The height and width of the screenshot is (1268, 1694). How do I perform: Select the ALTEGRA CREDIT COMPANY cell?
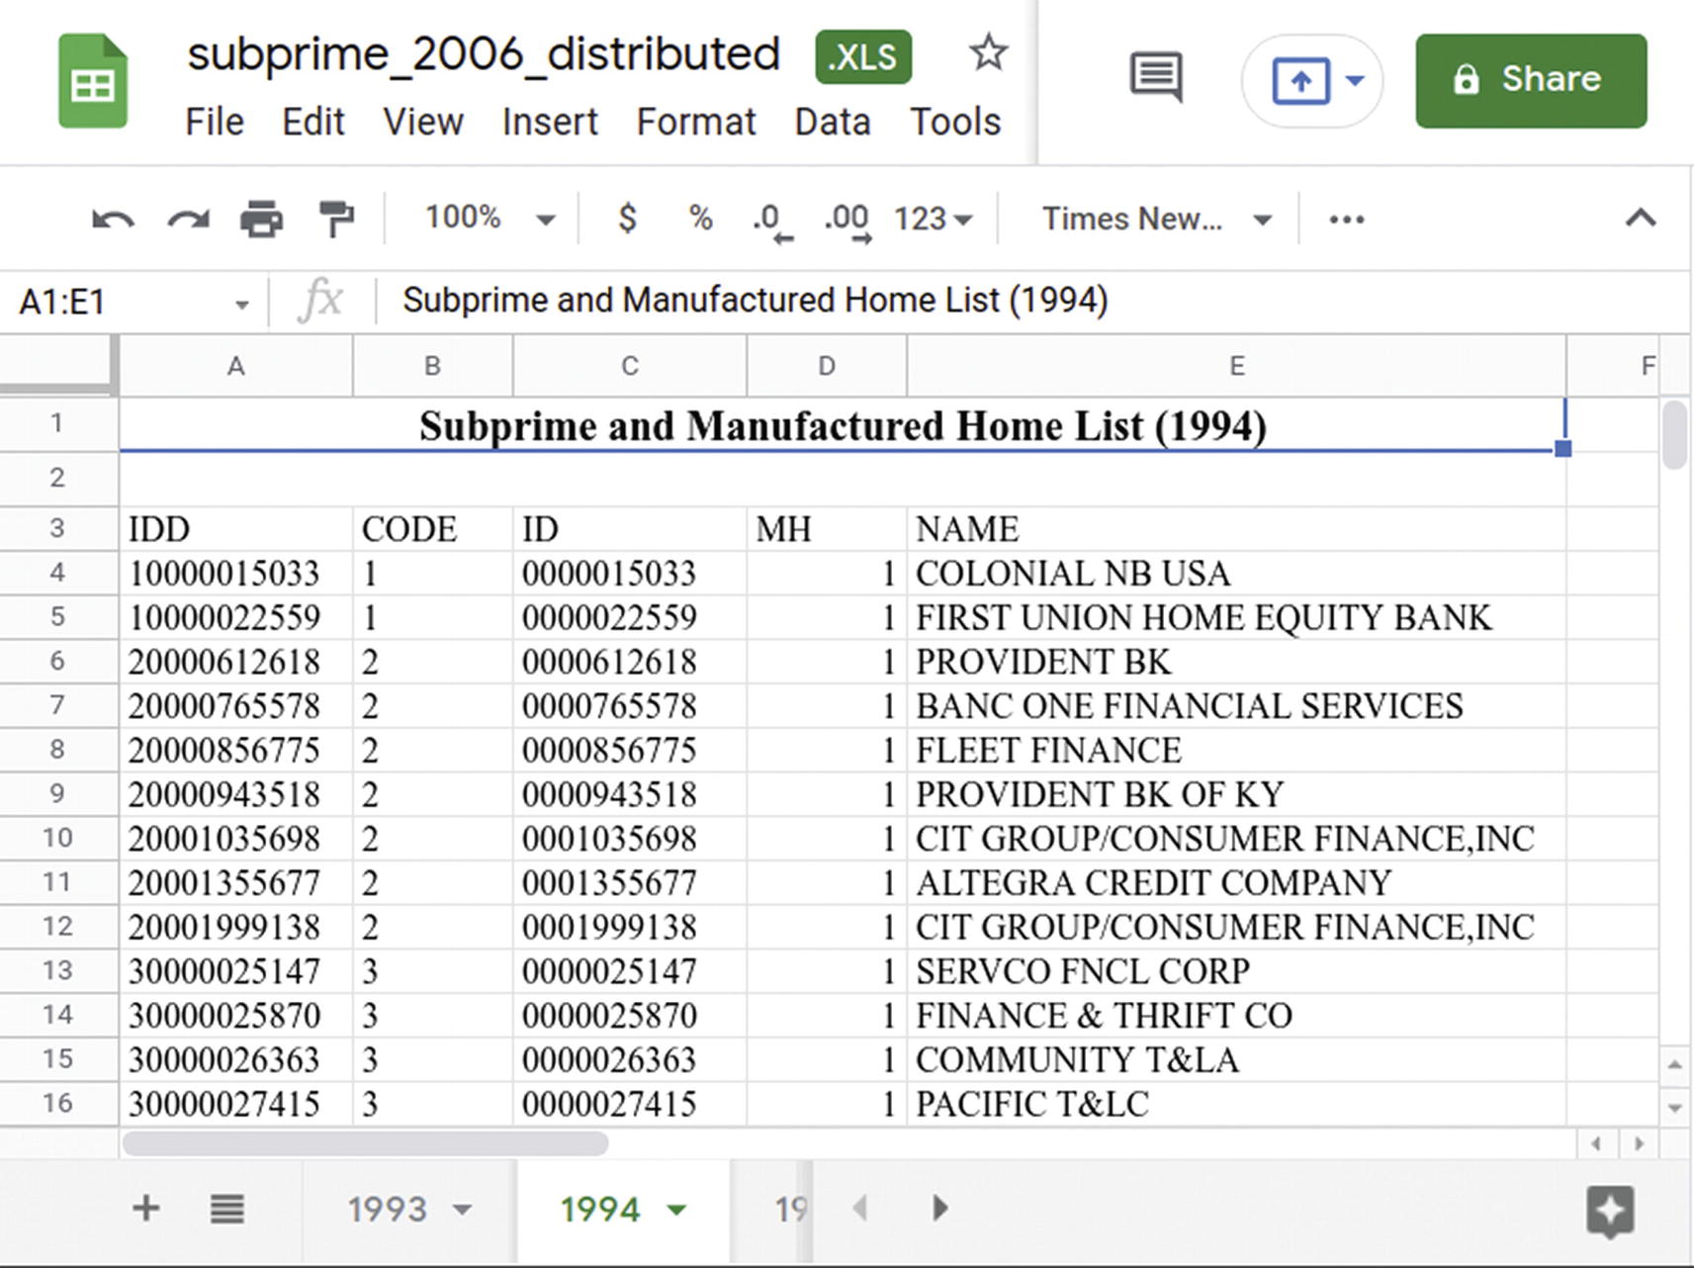click(x=1236, y=882)
